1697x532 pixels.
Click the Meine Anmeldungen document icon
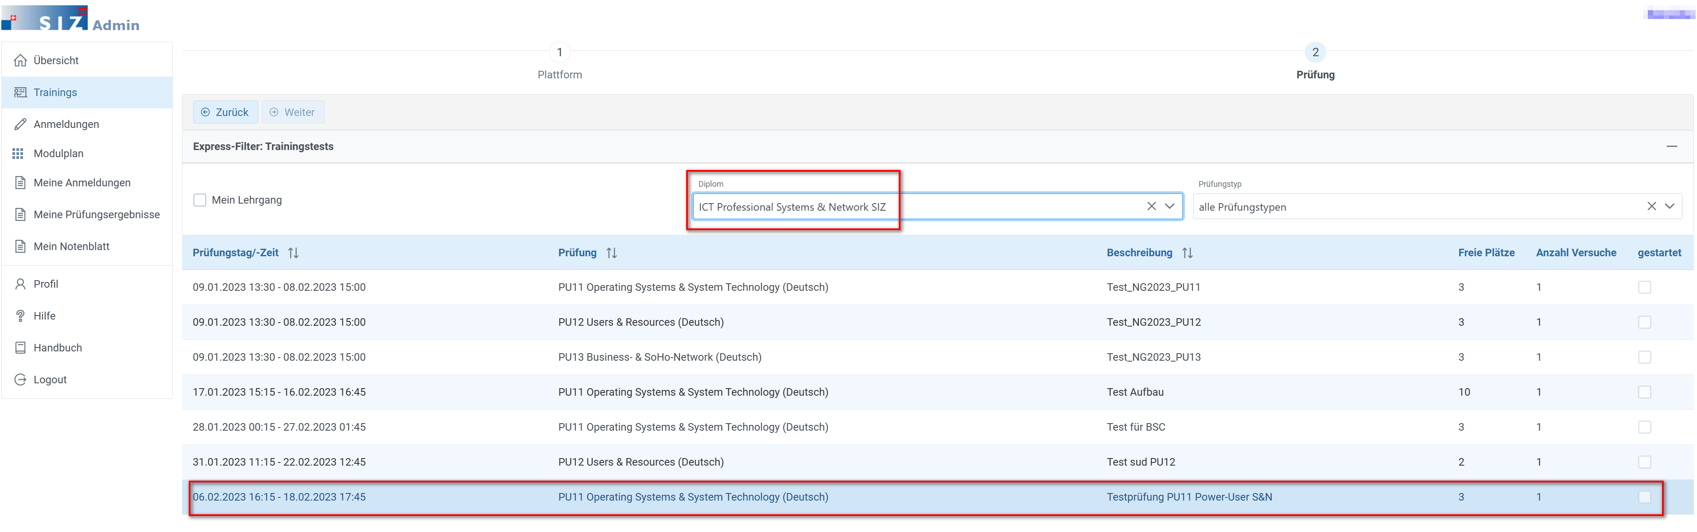(x=20, y=182)
